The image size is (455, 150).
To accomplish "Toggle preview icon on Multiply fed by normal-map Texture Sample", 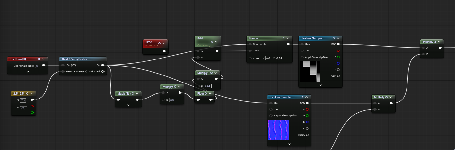I will (x=387, y=97).
